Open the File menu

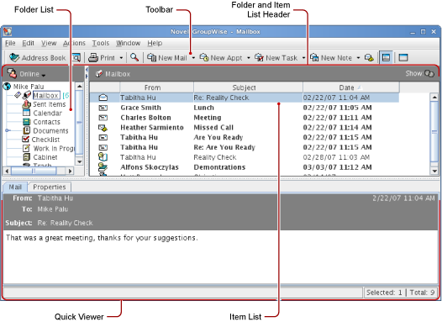[x=10, y=43]
